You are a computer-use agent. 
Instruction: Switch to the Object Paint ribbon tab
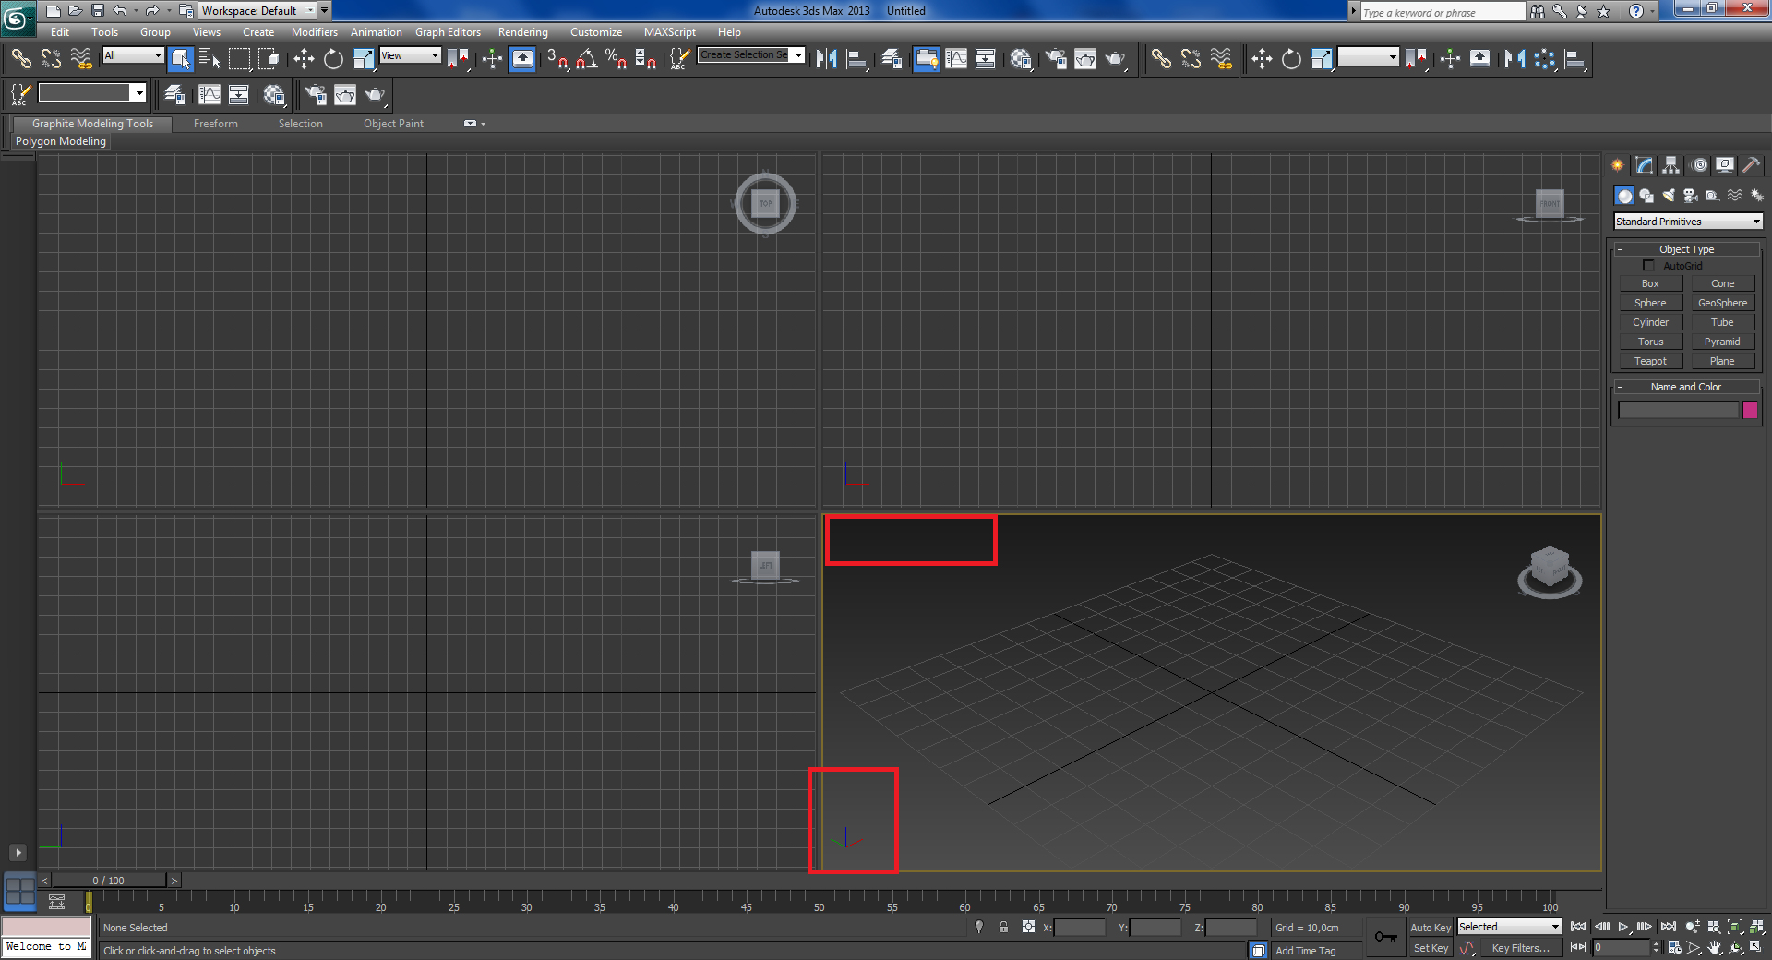click(393, 124)
